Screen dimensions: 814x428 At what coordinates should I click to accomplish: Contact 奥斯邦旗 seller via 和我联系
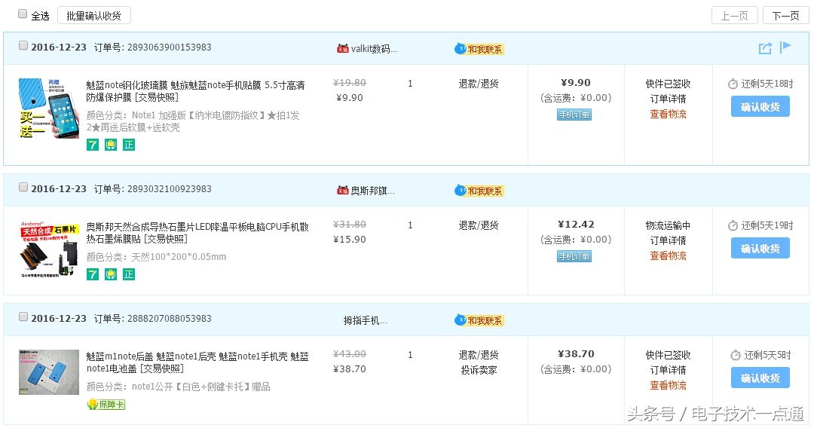(479, 191)
